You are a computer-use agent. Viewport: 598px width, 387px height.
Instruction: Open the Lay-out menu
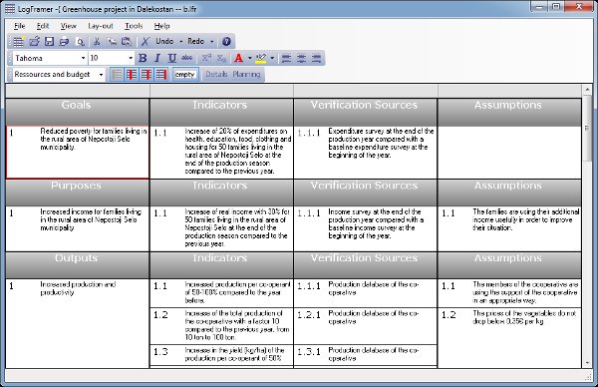101,26
